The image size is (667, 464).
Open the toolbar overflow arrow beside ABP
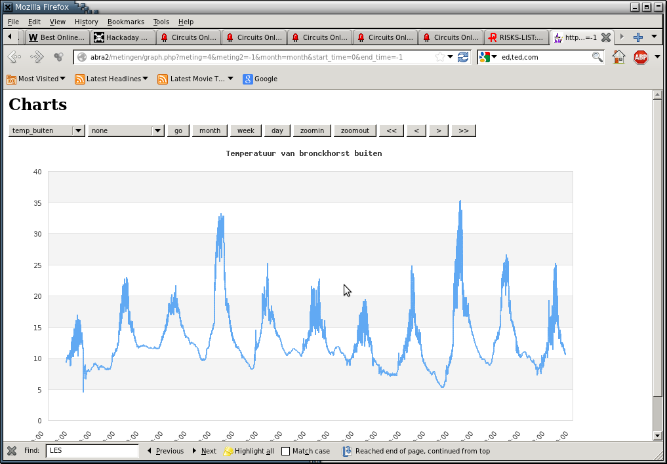[657, 56]
